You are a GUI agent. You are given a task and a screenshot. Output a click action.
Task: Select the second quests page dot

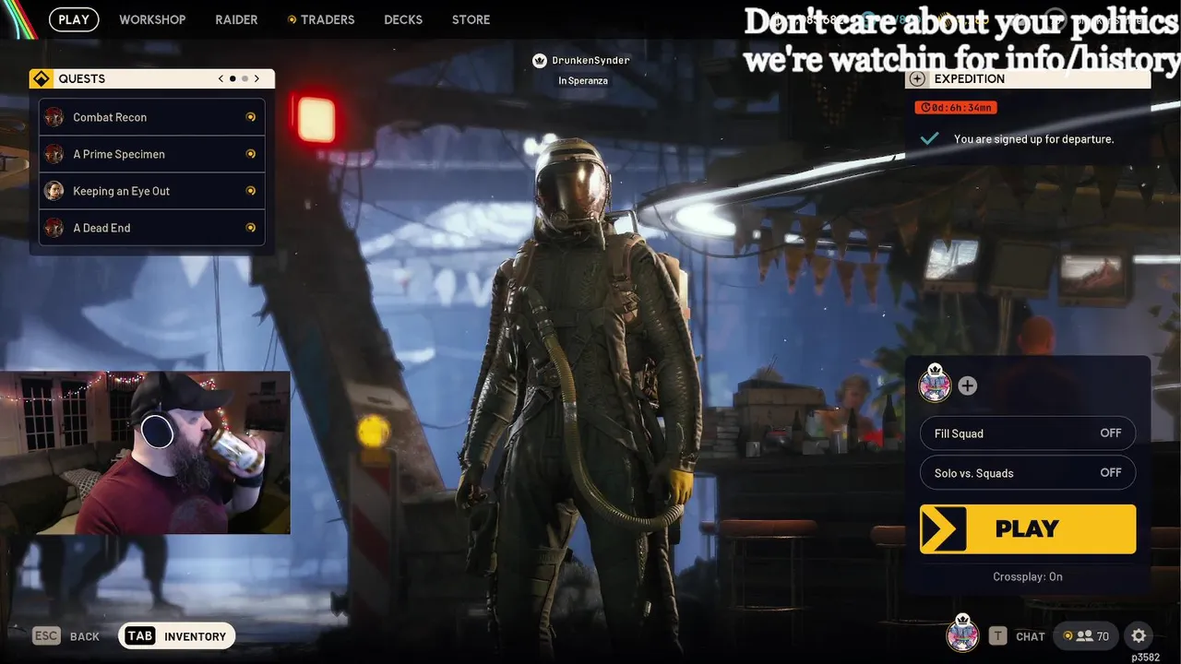[x=245, y=79]
